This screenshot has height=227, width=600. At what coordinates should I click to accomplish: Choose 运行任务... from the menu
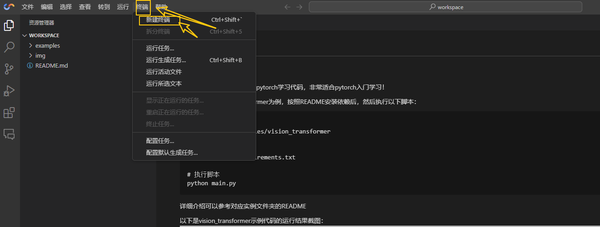[194, 48]
